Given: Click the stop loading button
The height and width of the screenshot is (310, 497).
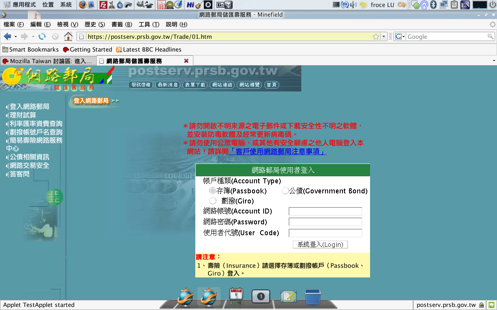Looking at the screenshot, I should pyautogui.click(x=55, y=36).
